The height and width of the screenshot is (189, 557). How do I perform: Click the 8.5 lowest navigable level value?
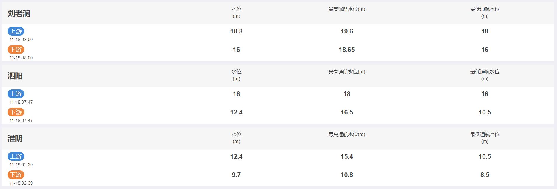[x=485, y=175]
